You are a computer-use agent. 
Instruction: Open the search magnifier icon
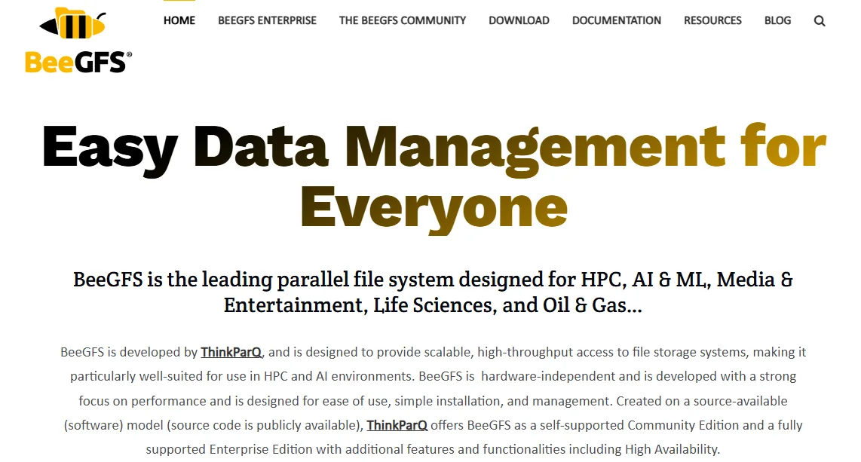pos(820,21)
